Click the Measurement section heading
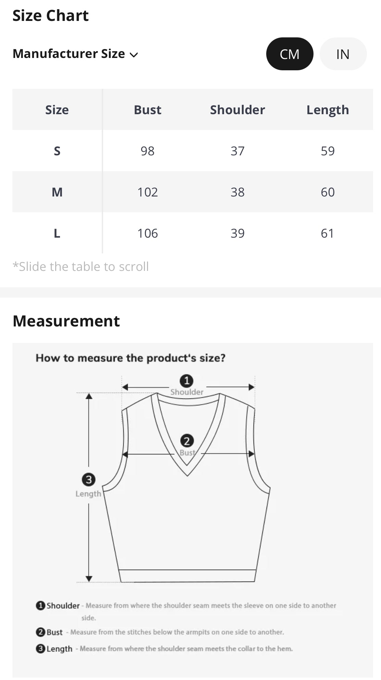 coord(66,321)
